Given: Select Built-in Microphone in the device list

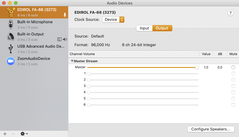Looking at the screenshot, I should [x=34, y=24].
